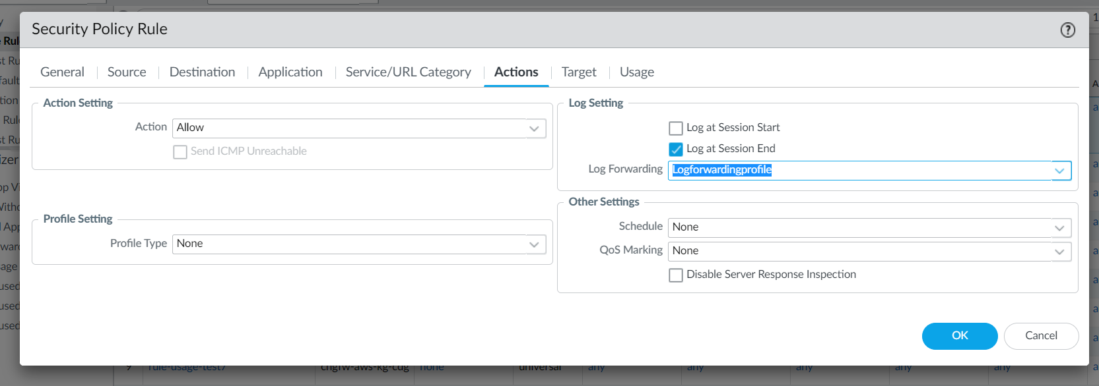Toggle Disable Server Response Inspection checkbox

point(676,275)
